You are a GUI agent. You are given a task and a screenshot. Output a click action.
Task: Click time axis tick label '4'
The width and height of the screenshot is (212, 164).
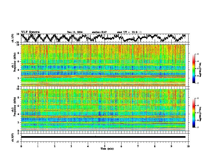(x=88, y=146)
